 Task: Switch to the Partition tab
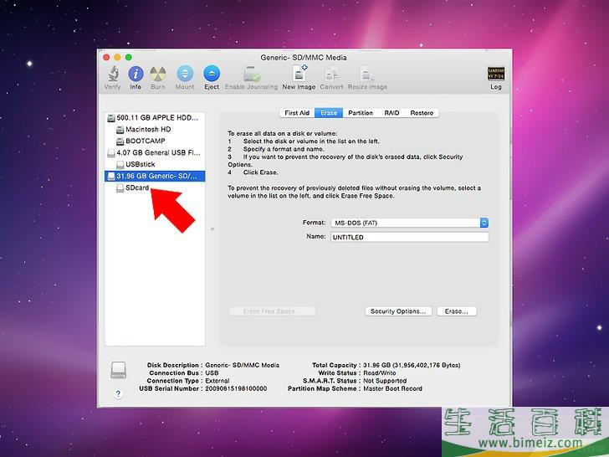pos(361,113)
